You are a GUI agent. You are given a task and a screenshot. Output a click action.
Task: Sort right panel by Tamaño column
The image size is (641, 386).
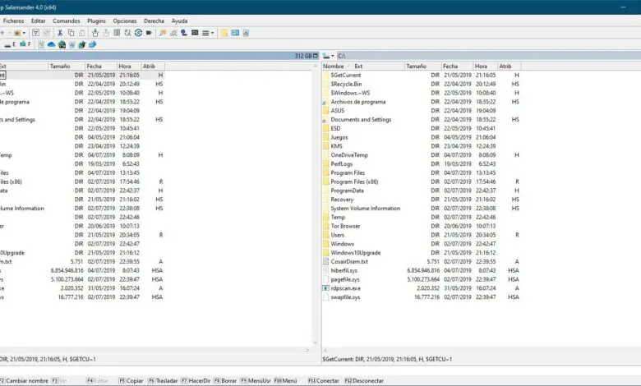(x=423, y=67)
